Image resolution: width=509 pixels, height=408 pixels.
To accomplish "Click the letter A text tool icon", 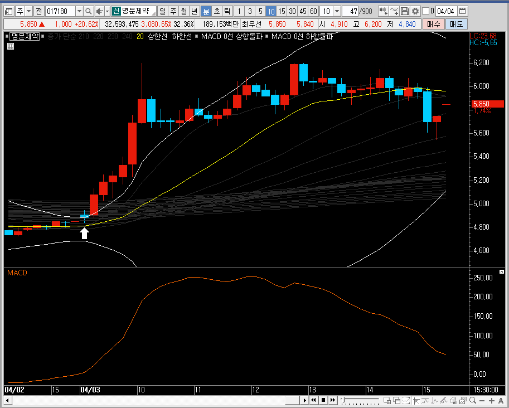I will pyautogui.click(x=501, y=401).
